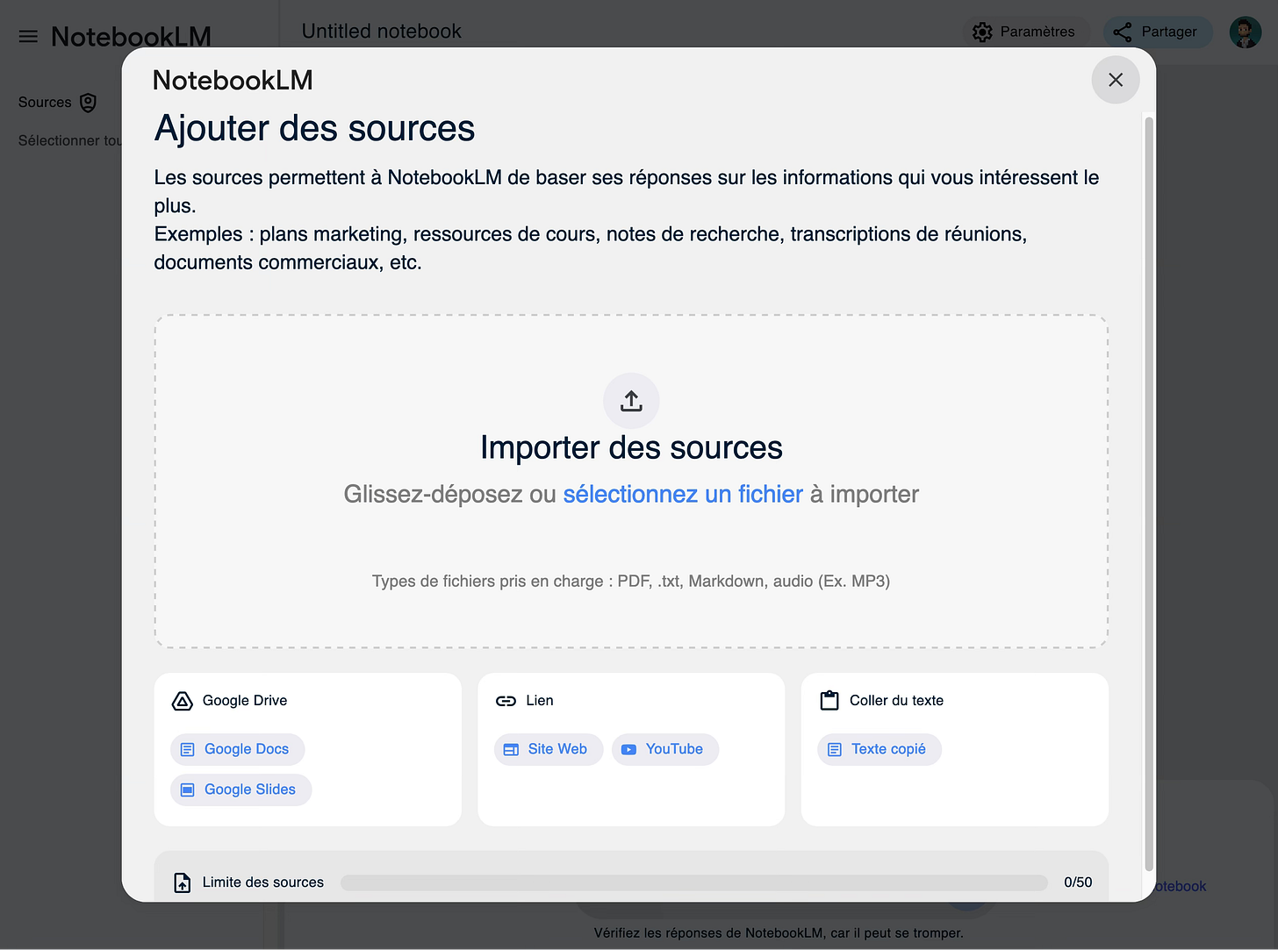Click the dialog vertical scrollbar

[x=1148, y=494]
